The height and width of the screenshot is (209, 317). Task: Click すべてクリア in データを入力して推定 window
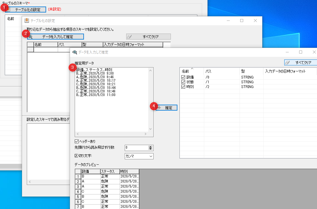point(301,63)
